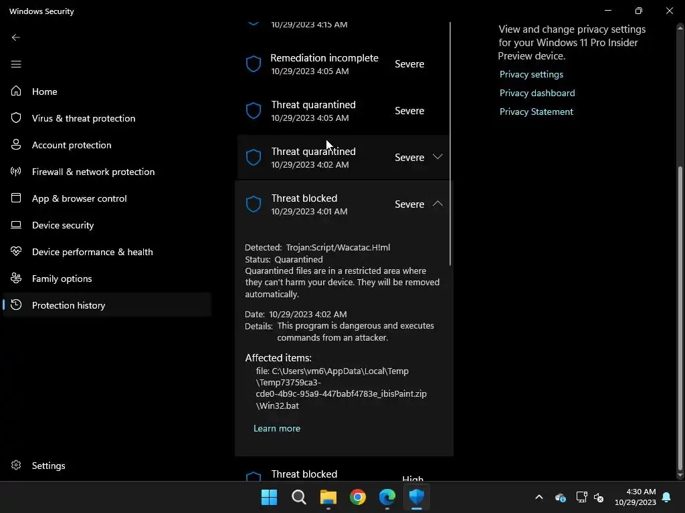The height and width of the screenshot is (513, 685).
Task: Show hidden system tray icons
Action: click(539, 497)
